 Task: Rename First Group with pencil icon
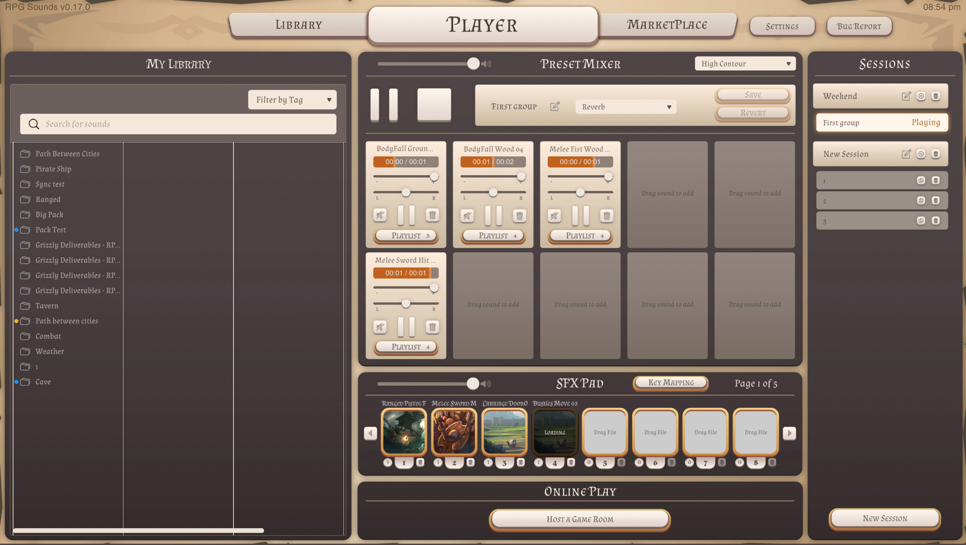coord(555,106)
